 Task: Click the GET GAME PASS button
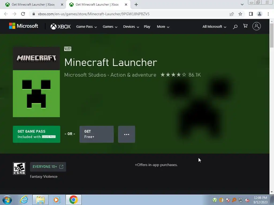[x=36, y=134]
